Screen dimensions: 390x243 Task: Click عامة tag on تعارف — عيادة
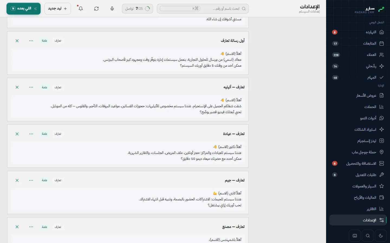click(44, 134)
